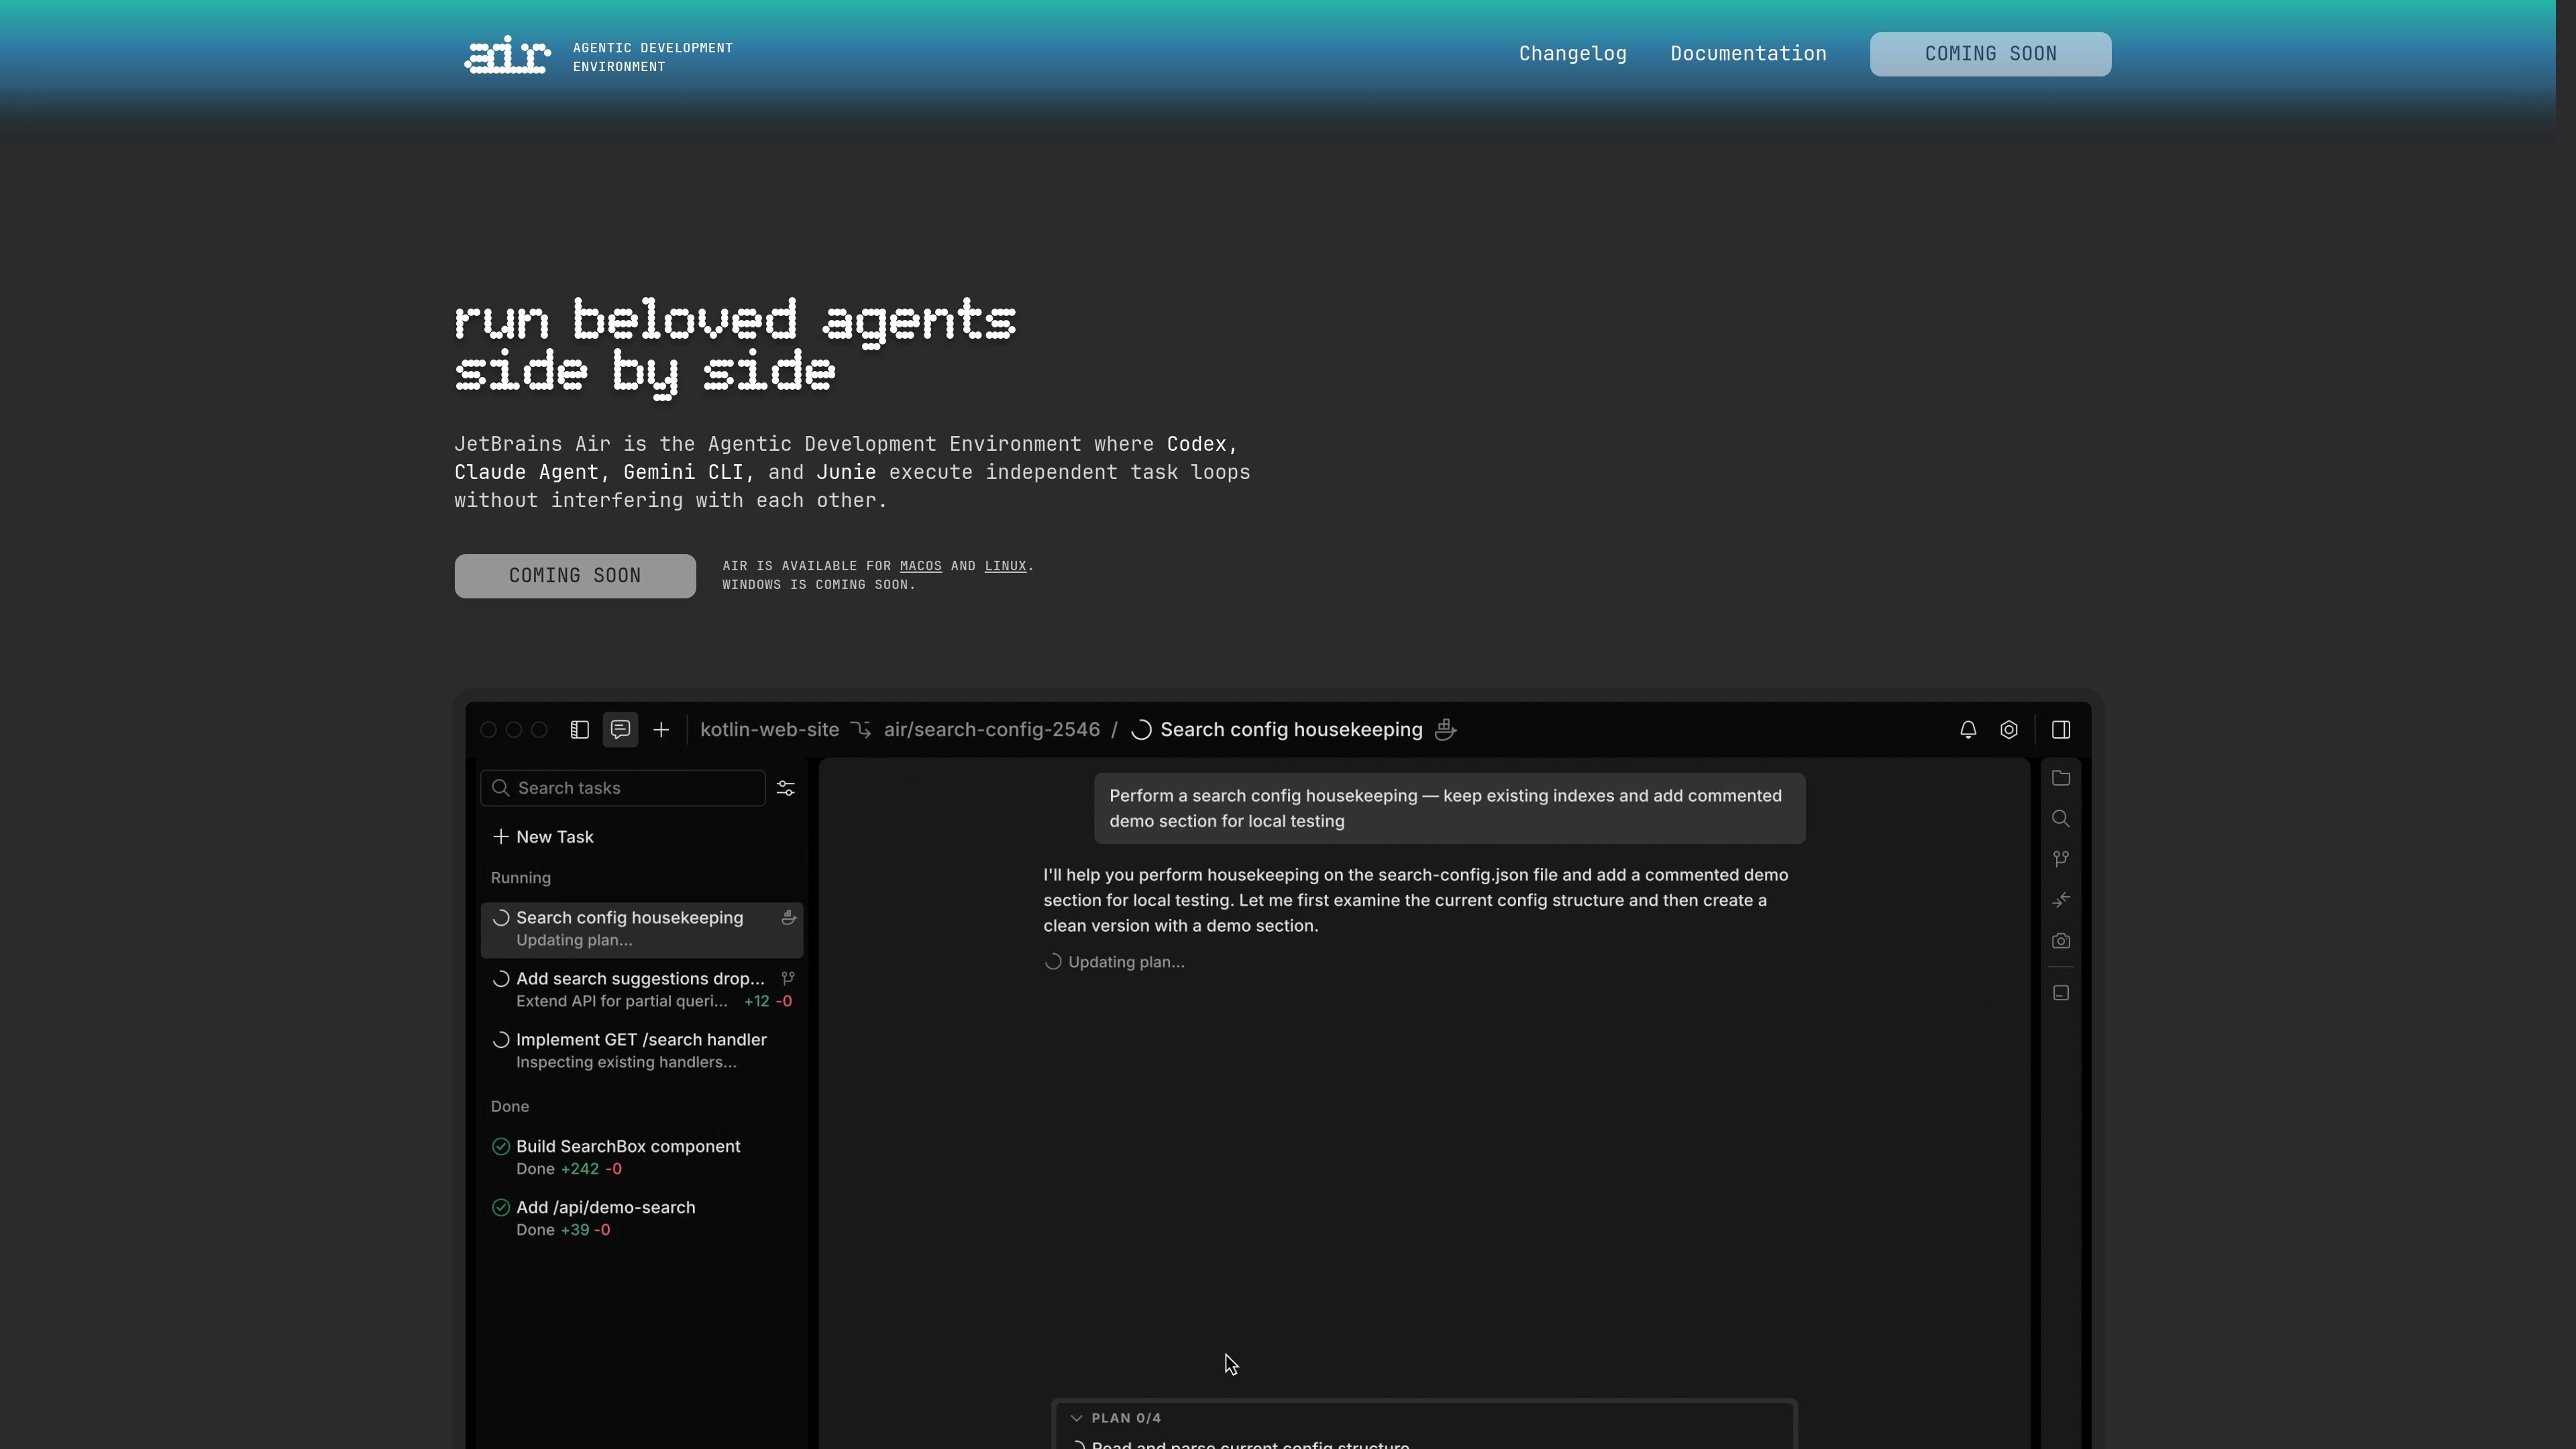This screenshot has width=2576, height=1449.
Task: Click the +242 diff count on Build SearchBox
Action: [580, 1169]
